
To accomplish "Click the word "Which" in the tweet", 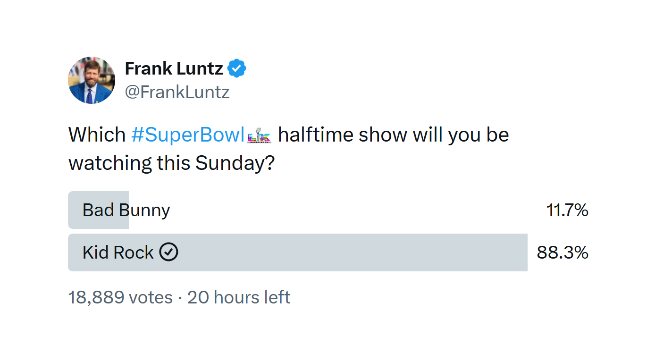I will [97, 135].
